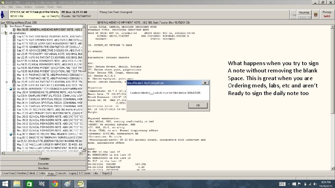
Task: Click the reminders alarm clock icon
Action: [315, 15]
